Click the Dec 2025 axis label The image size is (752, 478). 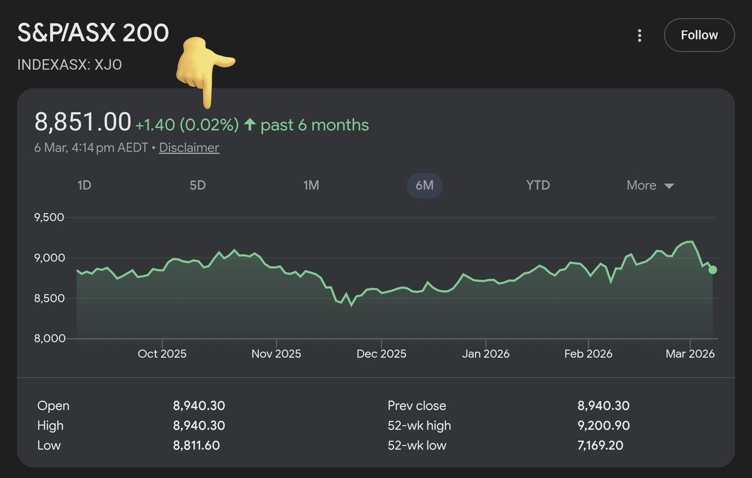click(x=381, y=354)
